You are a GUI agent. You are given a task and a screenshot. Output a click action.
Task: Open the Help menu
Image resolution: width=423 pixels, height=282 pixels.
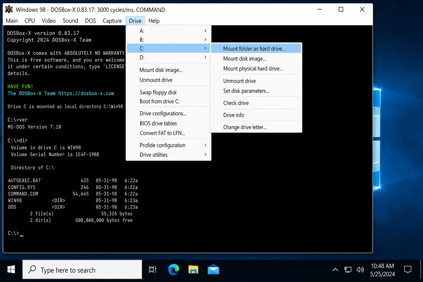[x=154, y=21]
